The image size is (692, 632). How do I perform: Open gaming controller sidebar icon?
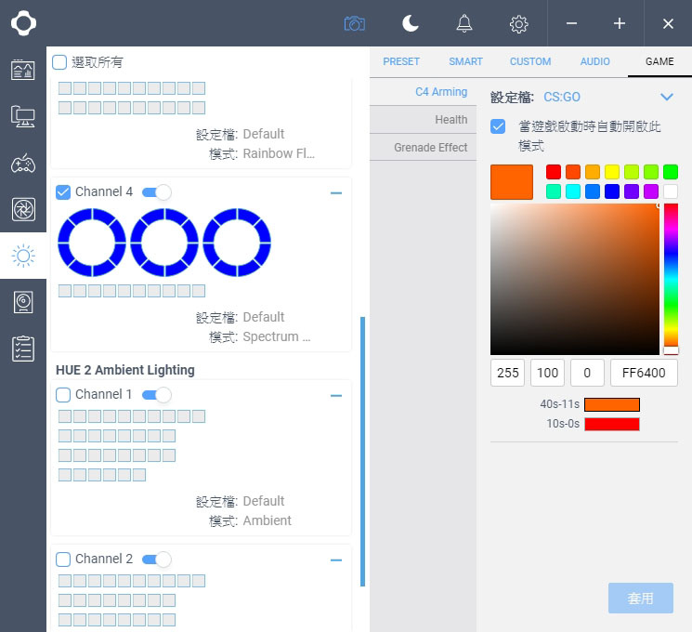pyautogui.click(x=23, y=163)
